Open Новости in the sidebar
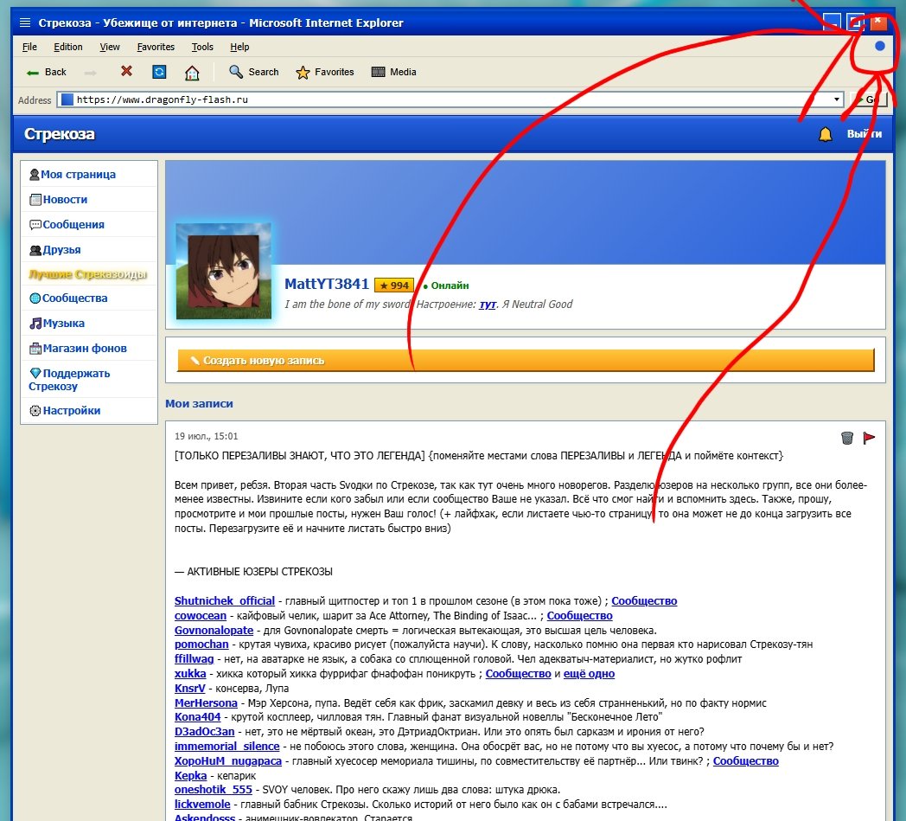The image size is (906, 821). coord(89,200)
